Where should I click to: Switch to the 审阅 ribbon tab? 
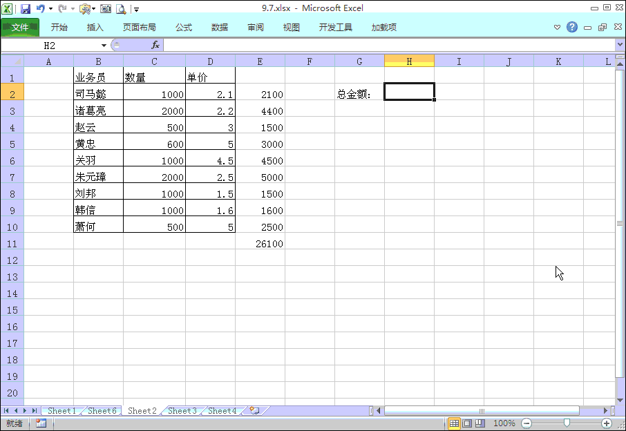(256, 27)
